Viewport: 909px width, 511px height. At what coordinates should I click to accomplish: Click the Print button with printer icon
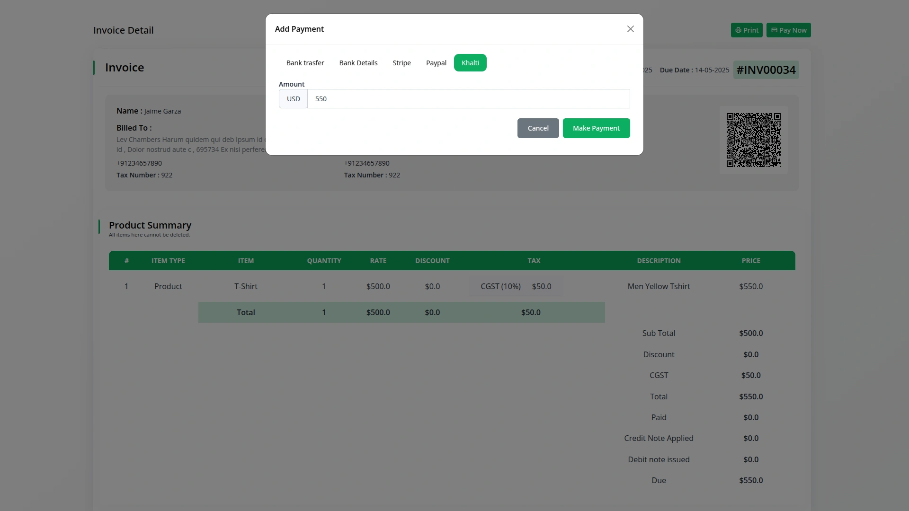746,30
